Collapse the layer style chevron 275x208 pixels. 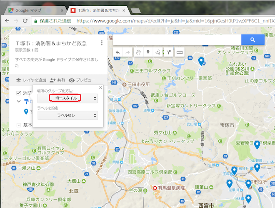point(19,101)
